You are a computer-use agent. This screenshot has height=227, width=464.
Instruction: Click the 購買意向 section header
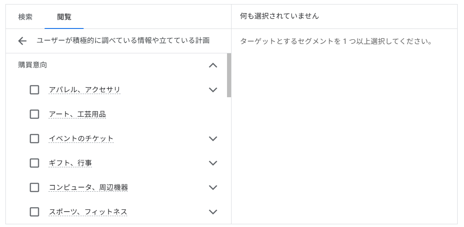[x=33, y=65]
